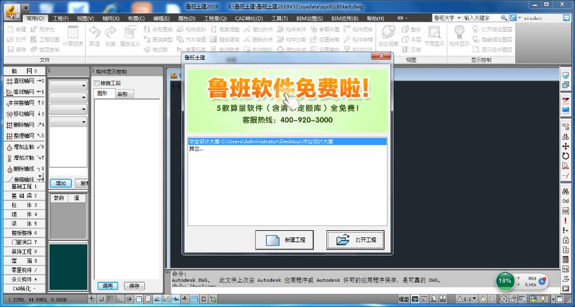Viewport: 575px width, 307px height.
Task: Select 毕业设计大赛 project entry in the list
Action: point(287,142)
